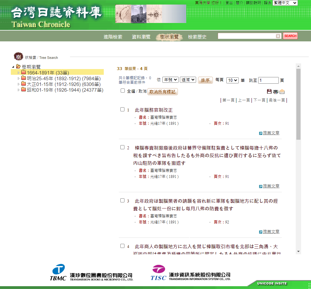Click the 昭和01-19年 folder icon
311x289 pixels.
click(23, 90)
